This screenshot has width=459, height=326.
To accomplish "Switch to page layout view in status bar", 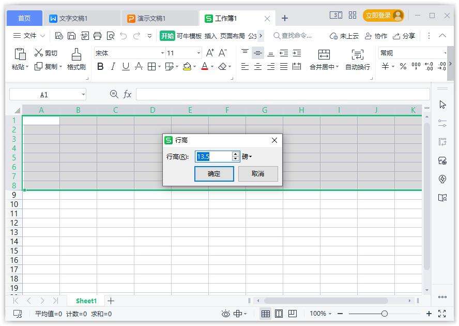I will (279, 314).
